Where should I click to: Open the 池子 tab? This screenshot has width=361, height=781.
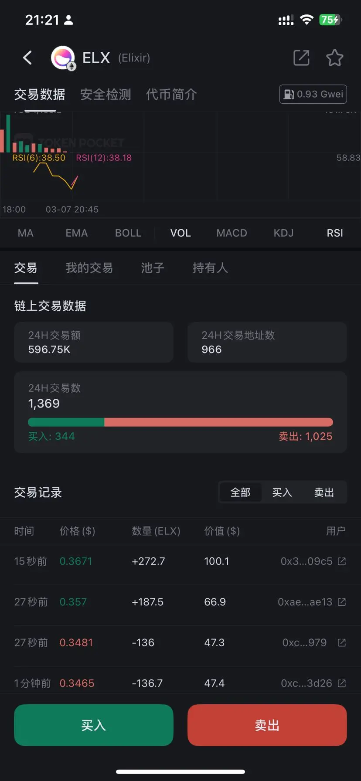153,268
